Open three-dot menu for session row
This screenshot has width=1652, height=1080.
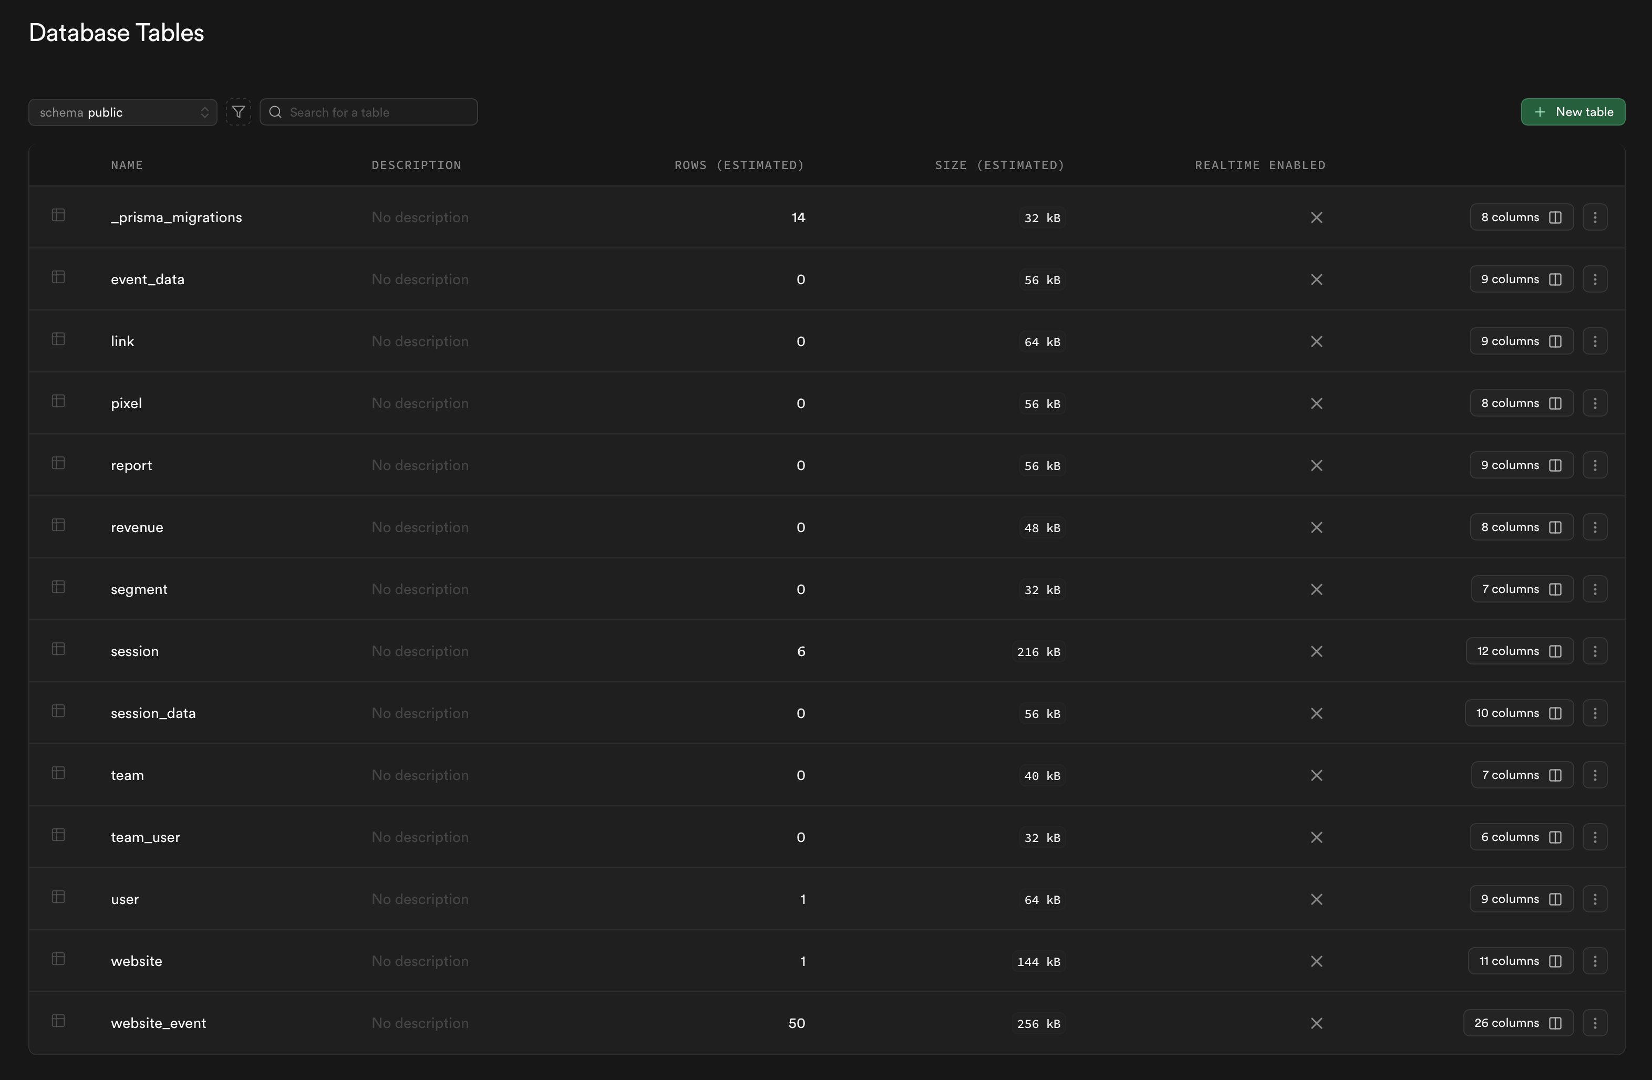point(1594,651)
